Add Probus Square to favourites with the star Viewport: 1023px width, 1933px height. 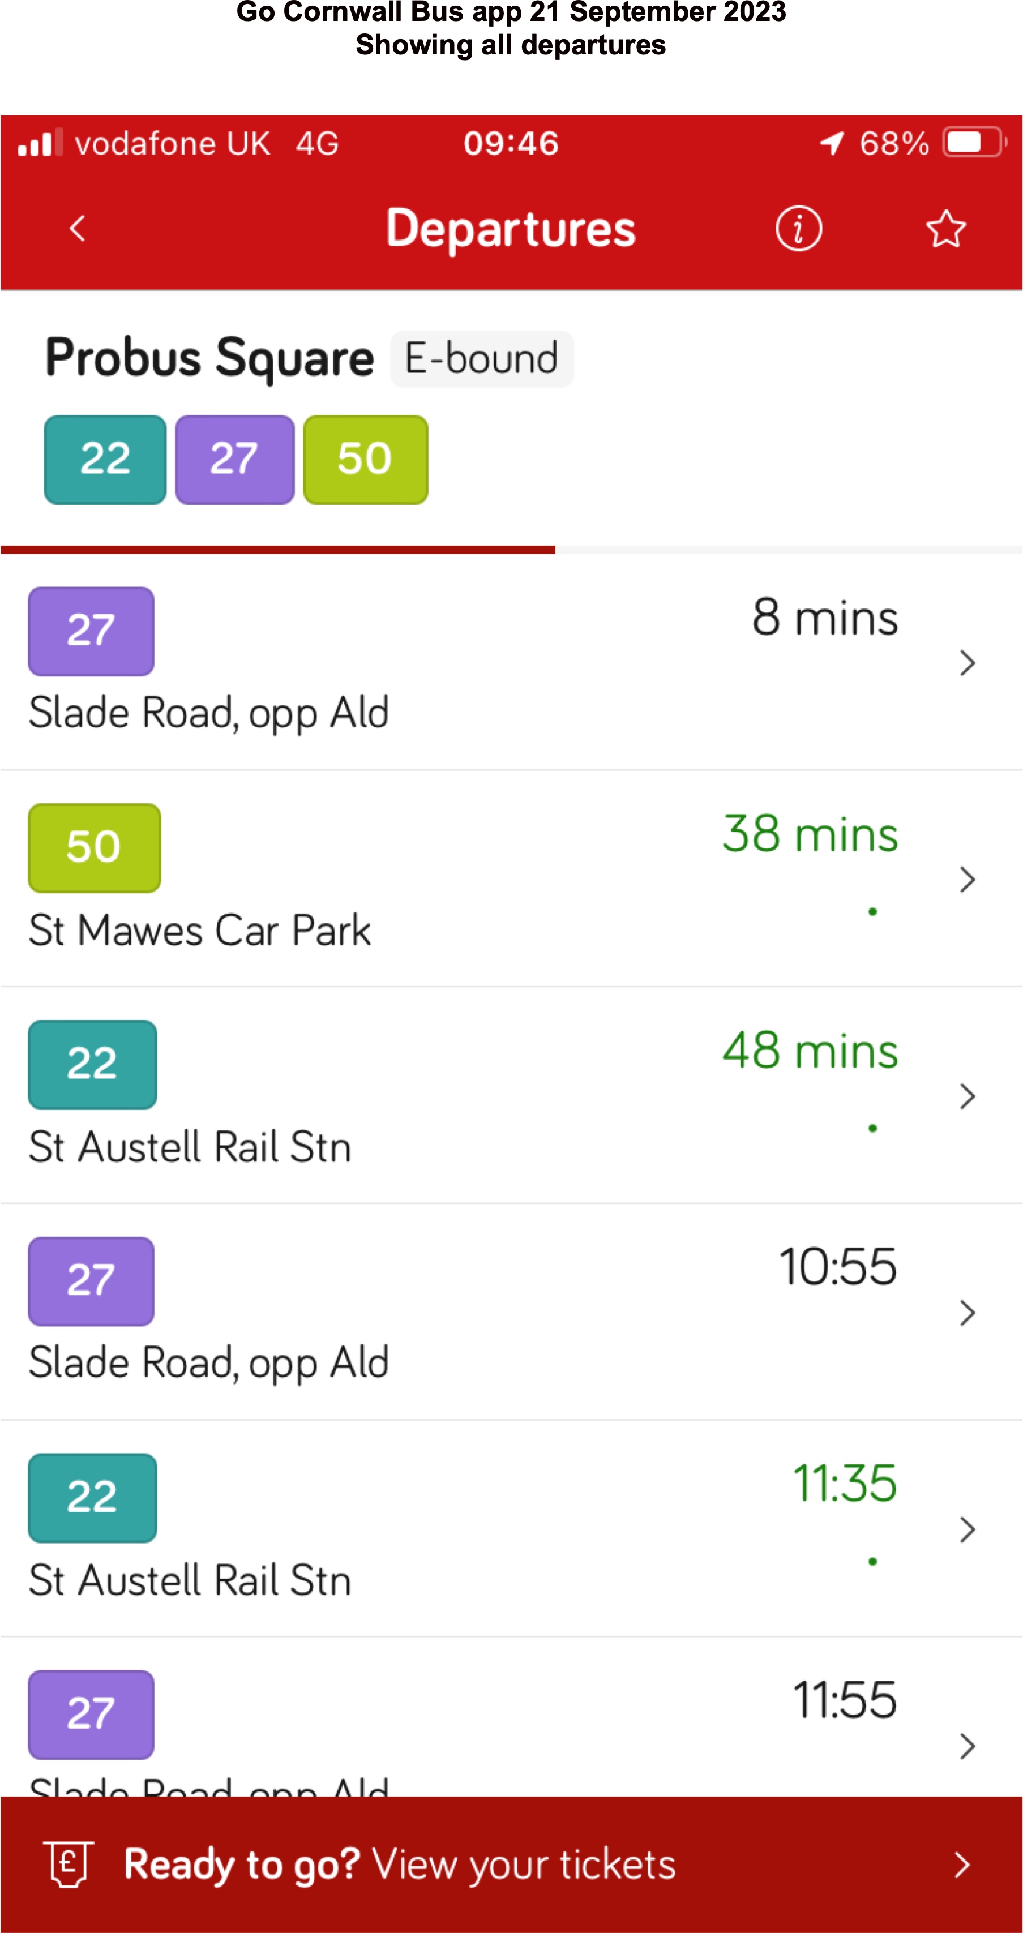click(945, 228)
